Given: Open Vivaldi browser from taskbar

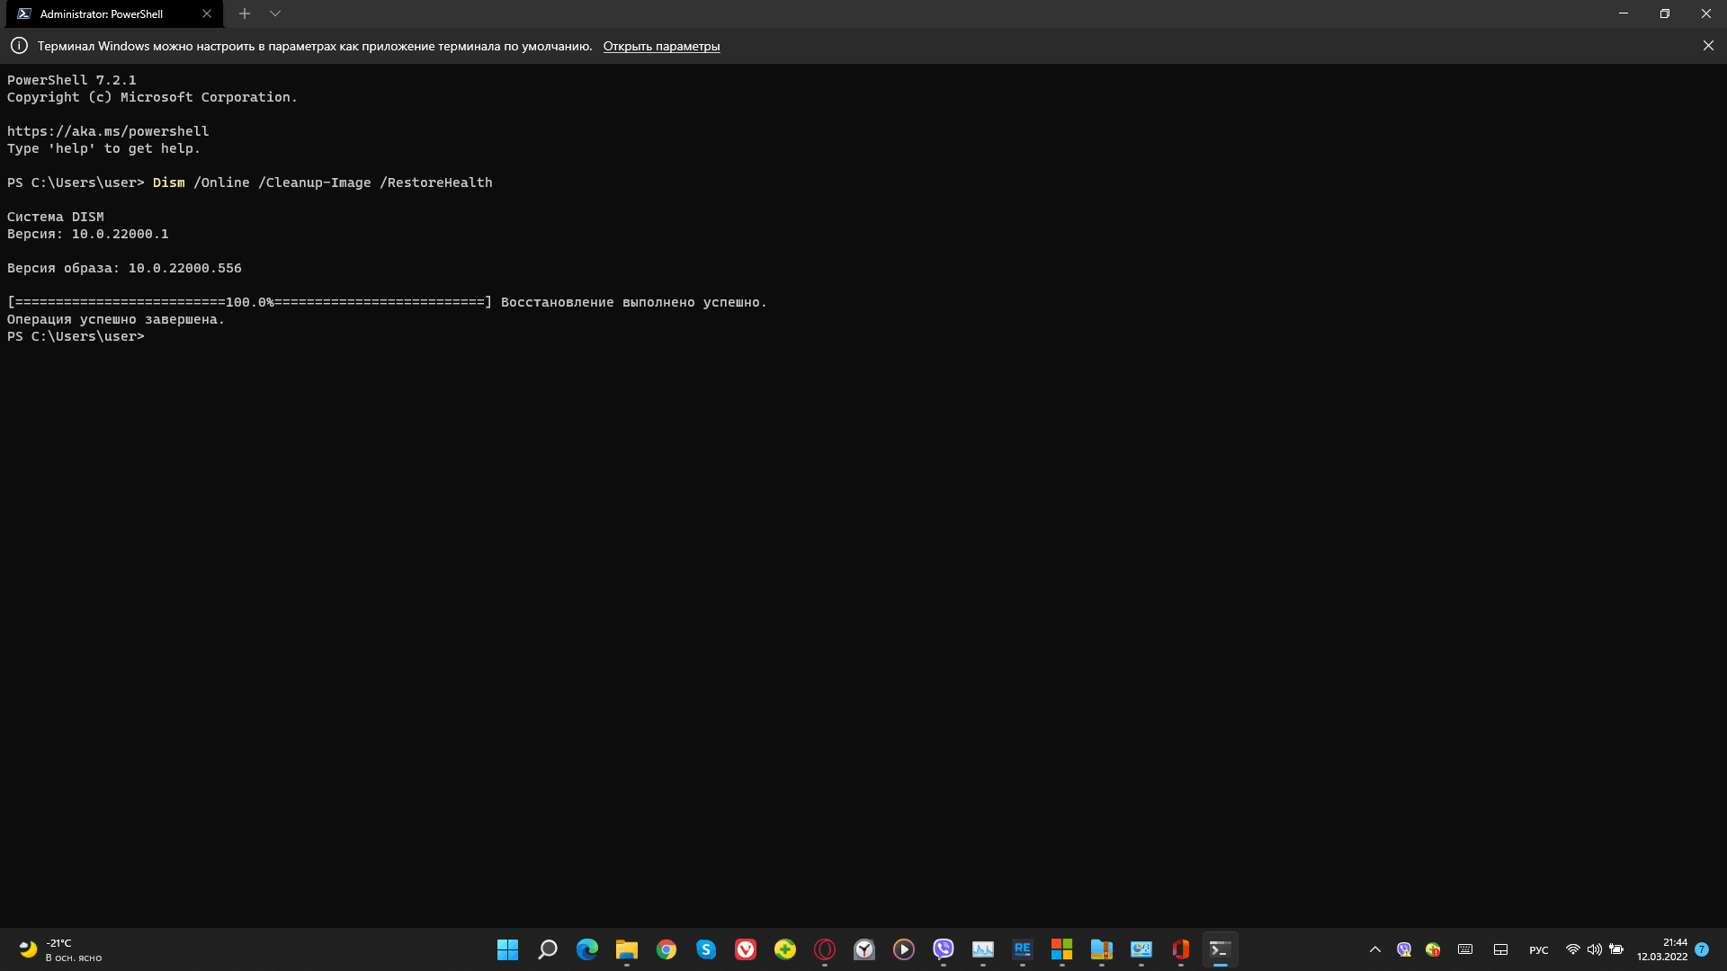Looking at the screenshot, I should coord(745,949).
